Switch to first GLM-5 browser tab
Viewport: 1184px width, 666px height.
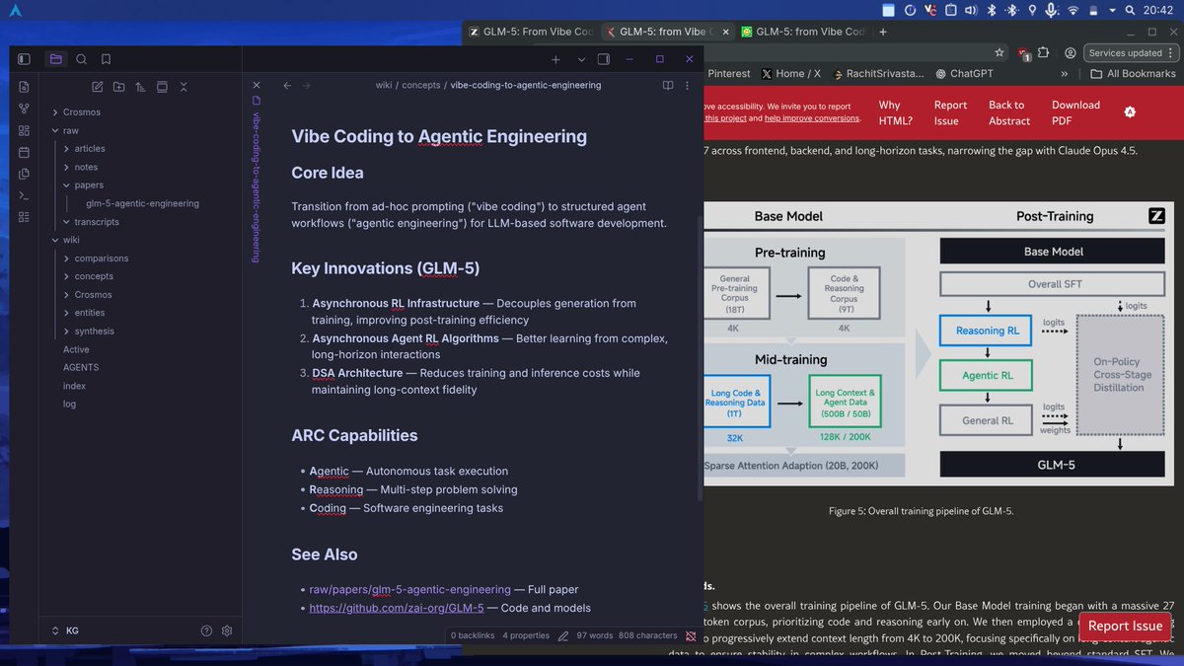click(x=530, y=32)
